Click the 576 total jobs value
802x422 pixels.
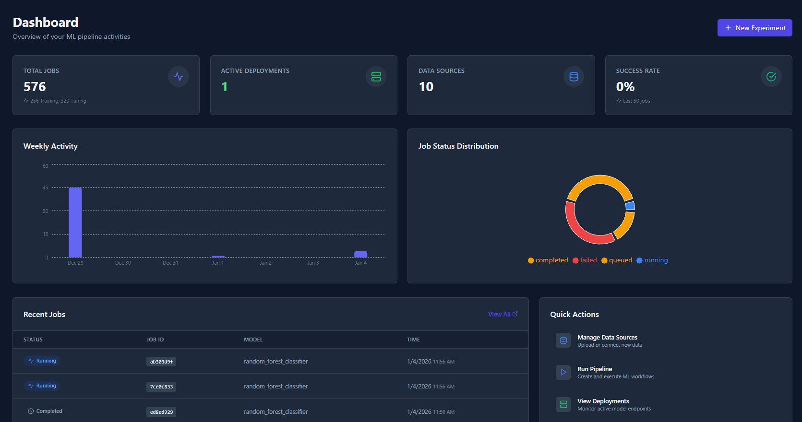point(35,87)
